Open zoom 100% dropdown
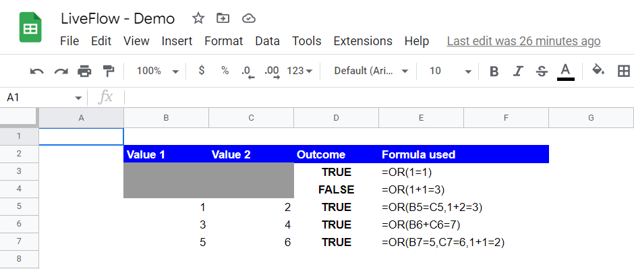This screenshot has height=269, width=634. [157, 71]
